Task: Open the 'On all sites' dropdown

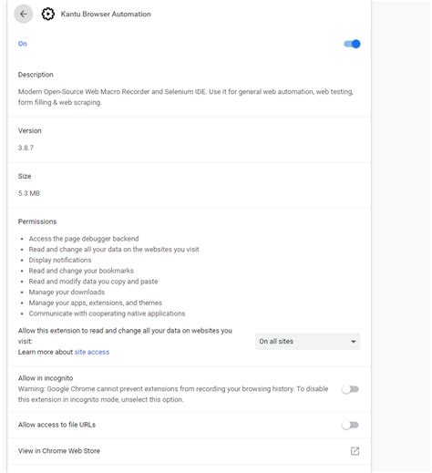Action: click(x=307, y=342)
